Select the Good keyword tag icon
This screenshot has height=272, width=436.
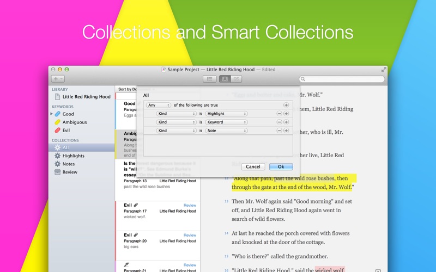(58, 114)
